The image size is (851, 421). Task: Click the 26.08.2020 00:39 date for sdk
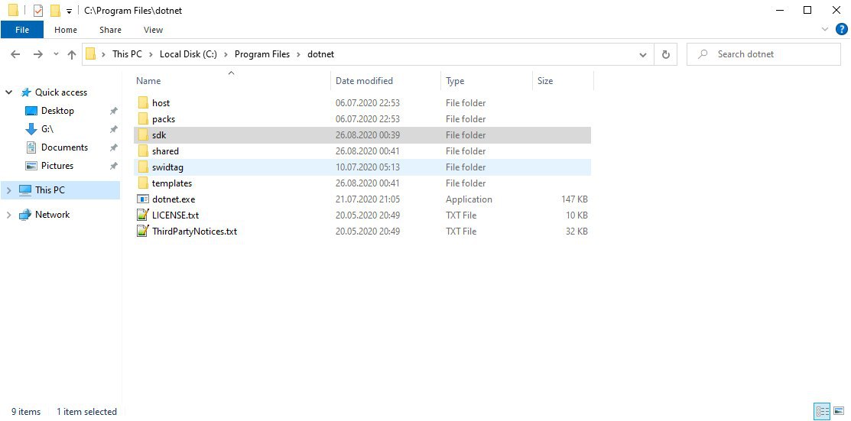coord(368,135)
